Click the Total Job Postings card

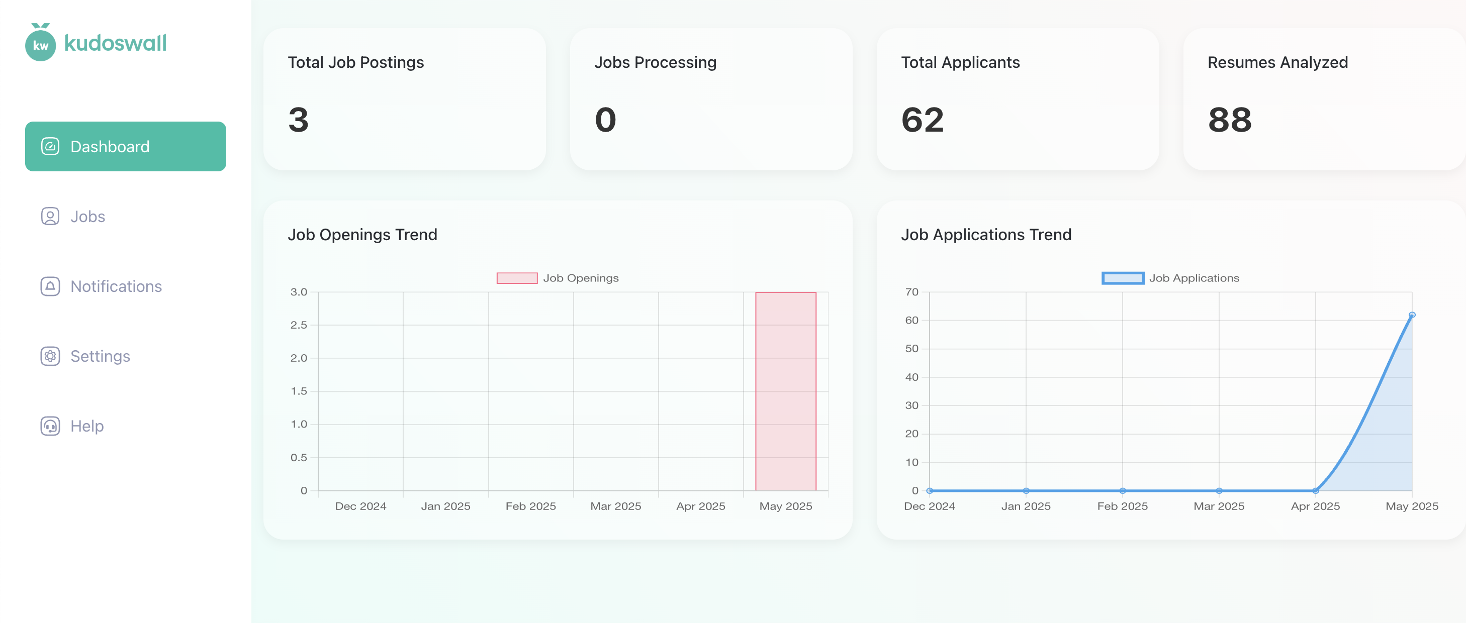(x=404, y=99)
